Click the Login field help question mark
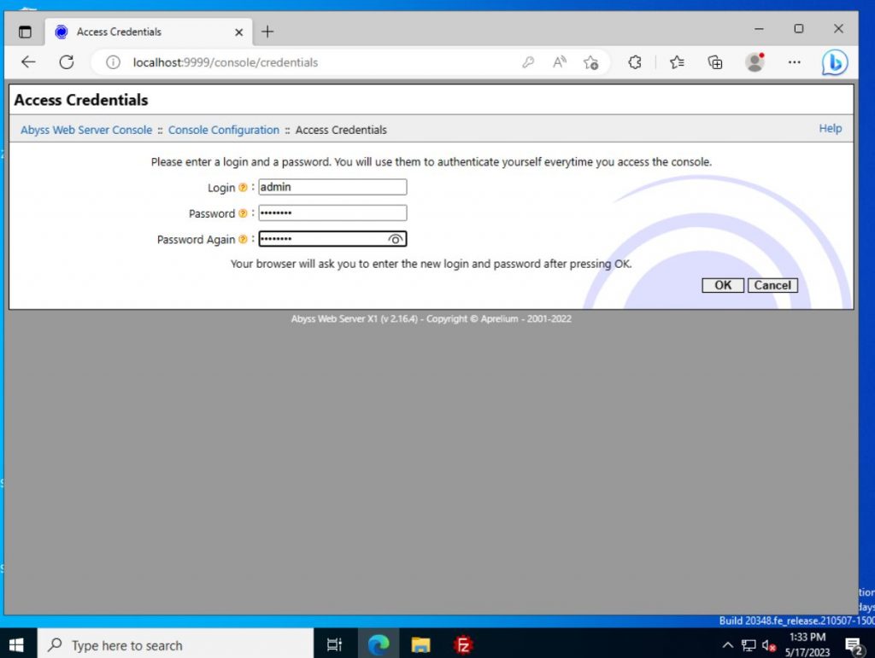Image resolution: width=875 pixels, height=658 pixels. [242, 187]
